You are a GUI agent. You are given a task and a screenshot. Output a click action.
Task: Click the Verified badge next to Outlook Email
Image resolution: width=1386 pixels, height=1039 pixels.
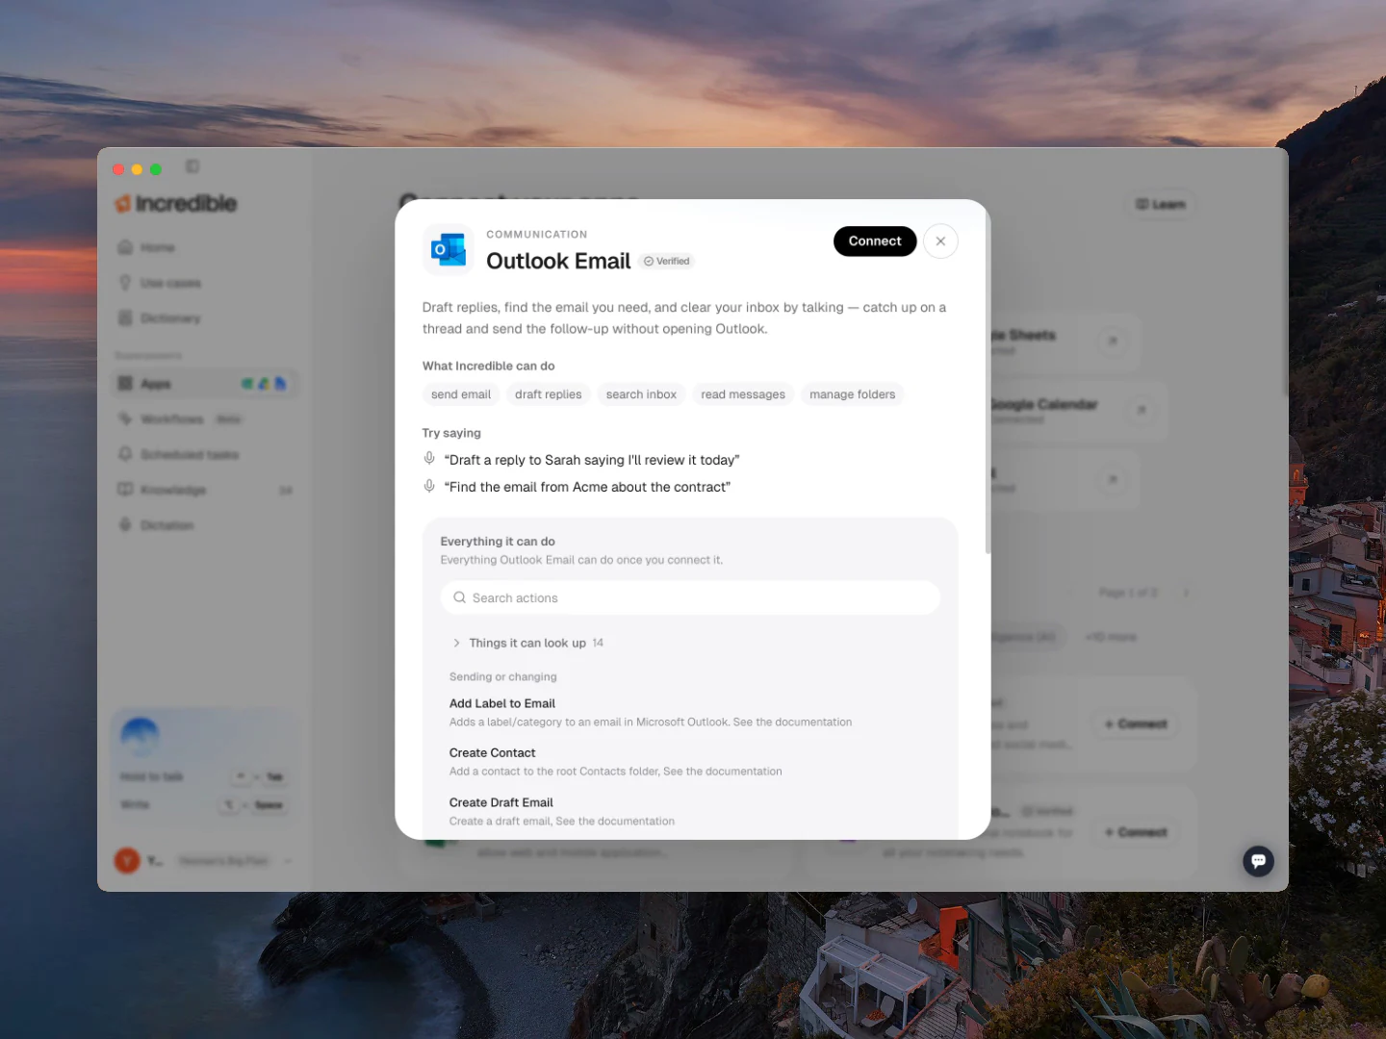point(667,262)
